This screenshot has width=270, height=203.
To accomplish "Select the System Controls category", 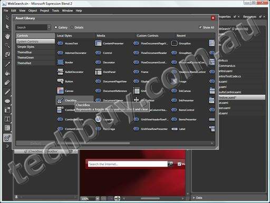I will click(x=35, y=41).
